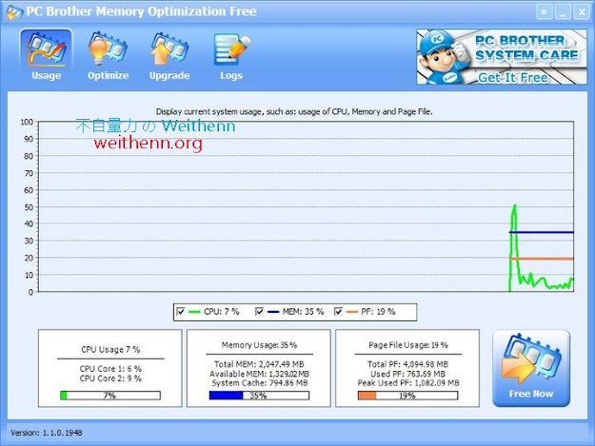The width and height of the screenshot is (595, 446).
Task: Minimize the Memory Optimization window
Action: click(x=563, y=12)
